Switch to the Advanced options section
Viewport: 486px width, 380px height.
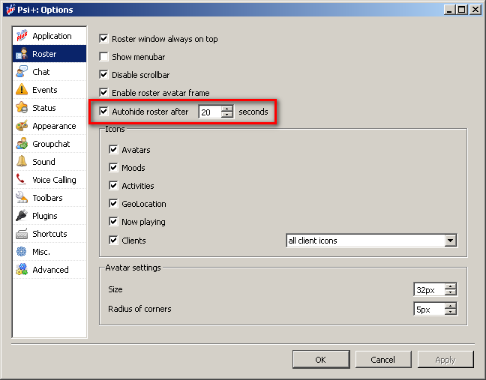coord(49,270)
